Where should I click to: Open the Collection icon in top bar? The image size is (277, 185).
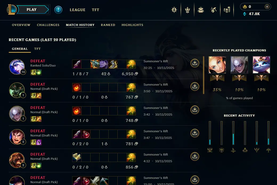tap(201, 10)
